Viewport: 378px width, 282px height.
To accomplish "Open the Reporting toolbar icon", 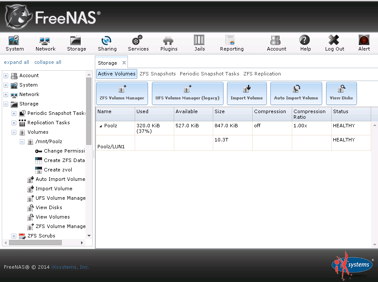I will 231,43.
